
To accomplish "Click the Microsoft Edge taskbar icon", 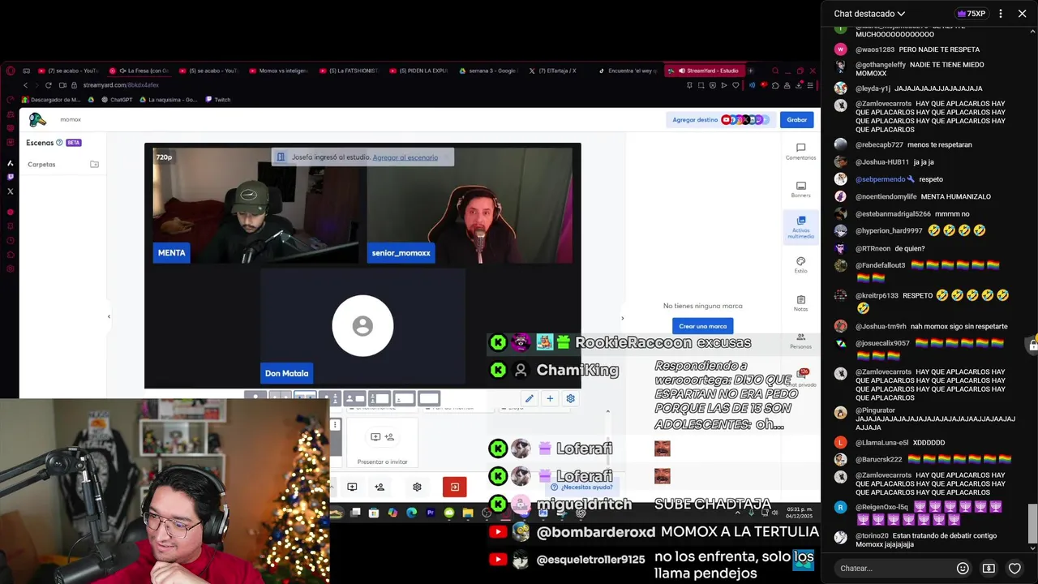I will [411, 513].
